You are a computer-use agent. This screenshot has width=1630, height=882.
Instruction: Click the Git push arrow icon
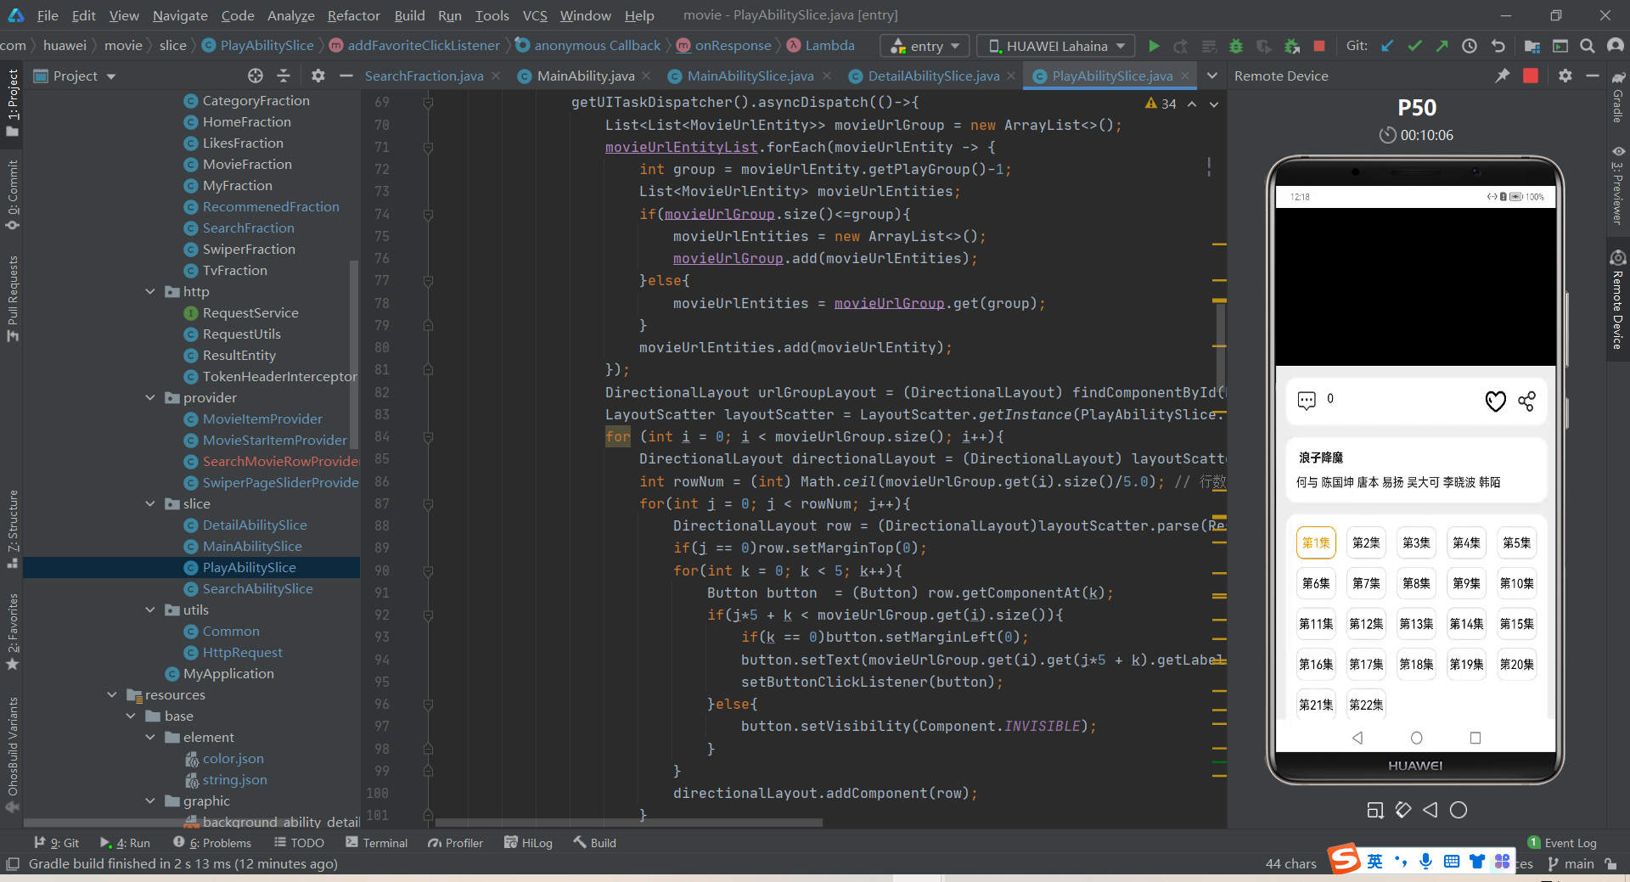tap(1442, 46)
